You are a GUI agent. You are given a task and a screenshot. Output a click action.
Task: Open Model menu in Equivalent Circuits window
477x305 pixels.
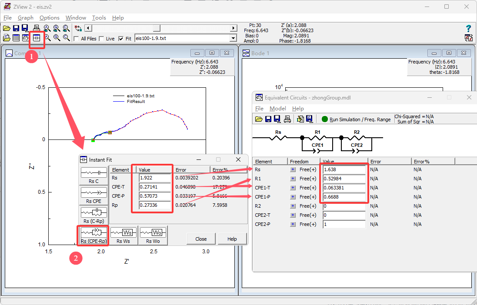pos(277,108)
